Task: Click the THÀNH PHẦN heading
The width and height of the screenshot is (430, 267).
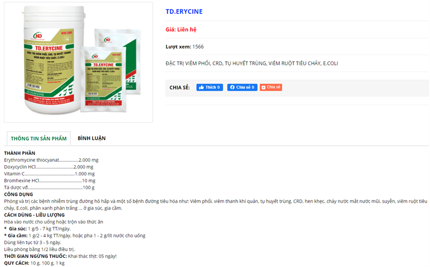Action: [20, 153]
